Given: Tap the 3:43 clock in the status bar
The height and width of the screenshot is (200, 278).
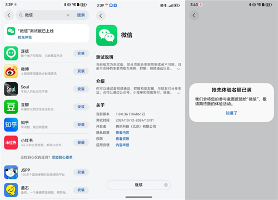Looking at the screenshot, I should pos(194,4).
